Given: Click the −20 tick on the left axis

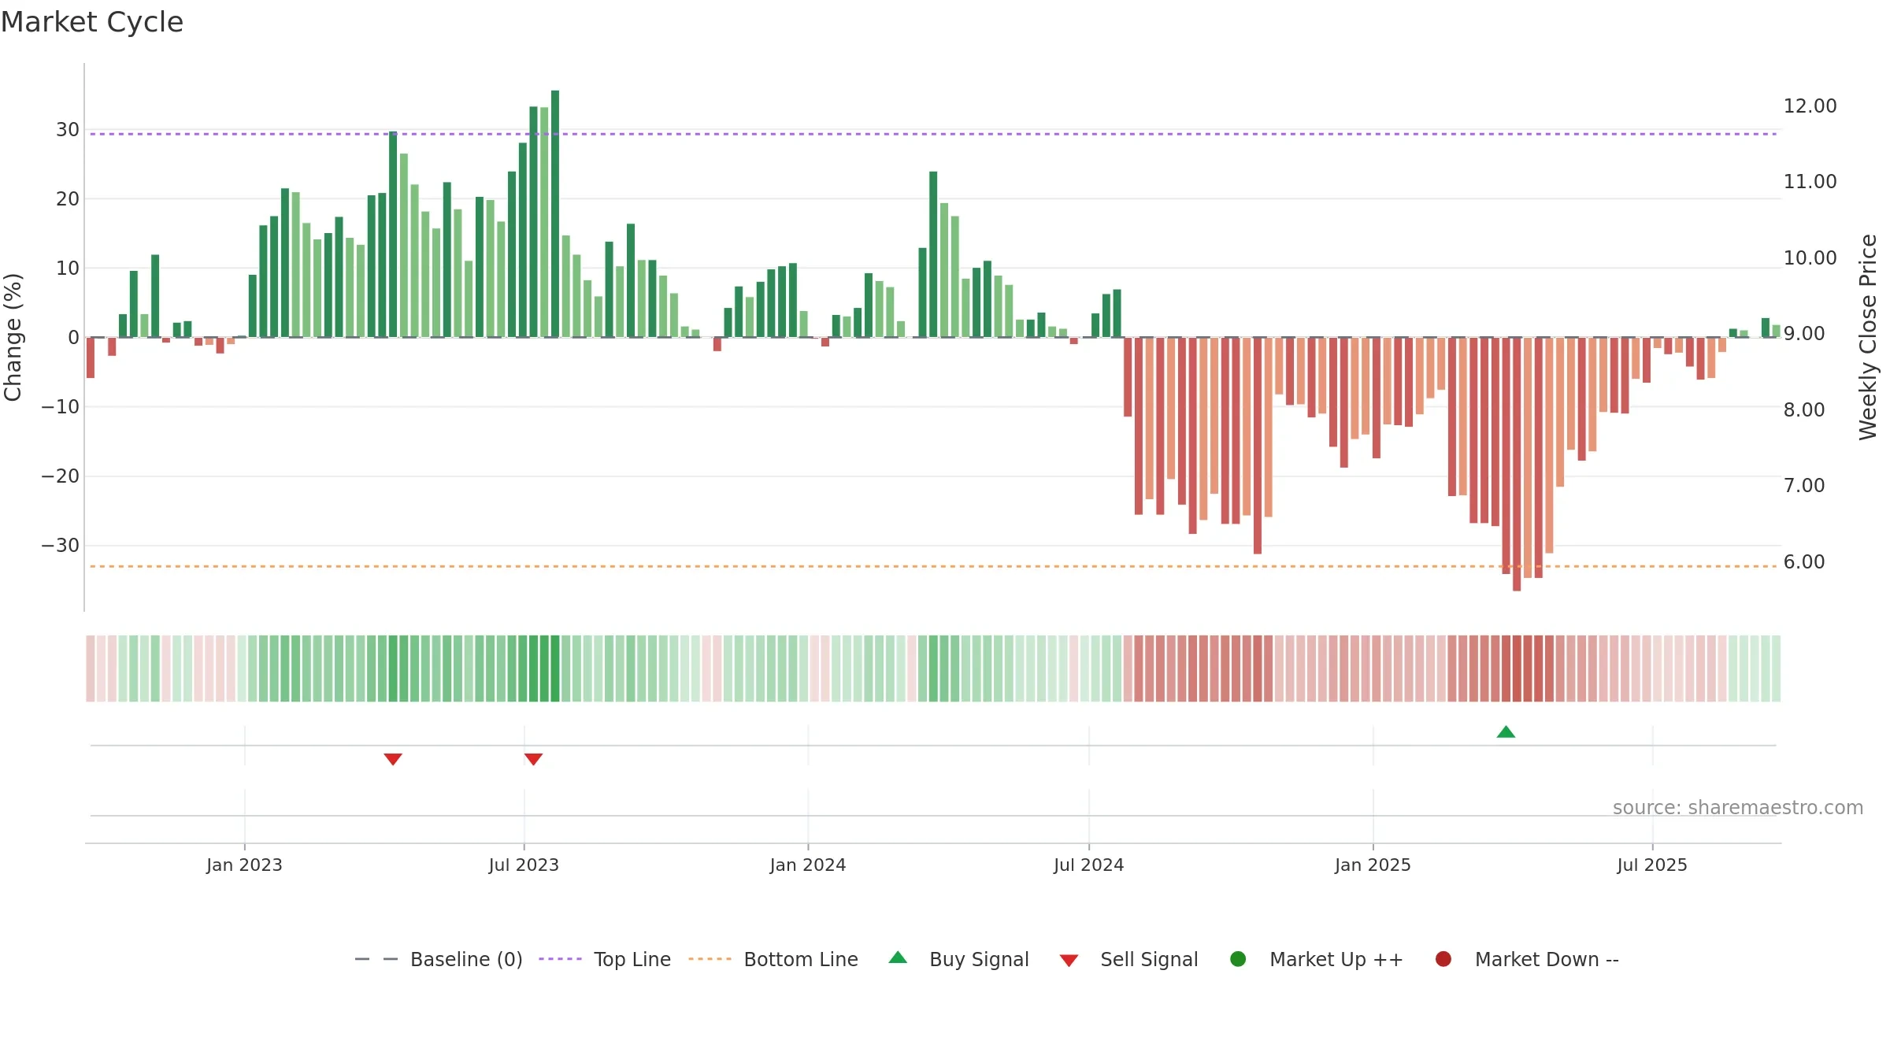Looking at the screenshot, I should point(61,476).
